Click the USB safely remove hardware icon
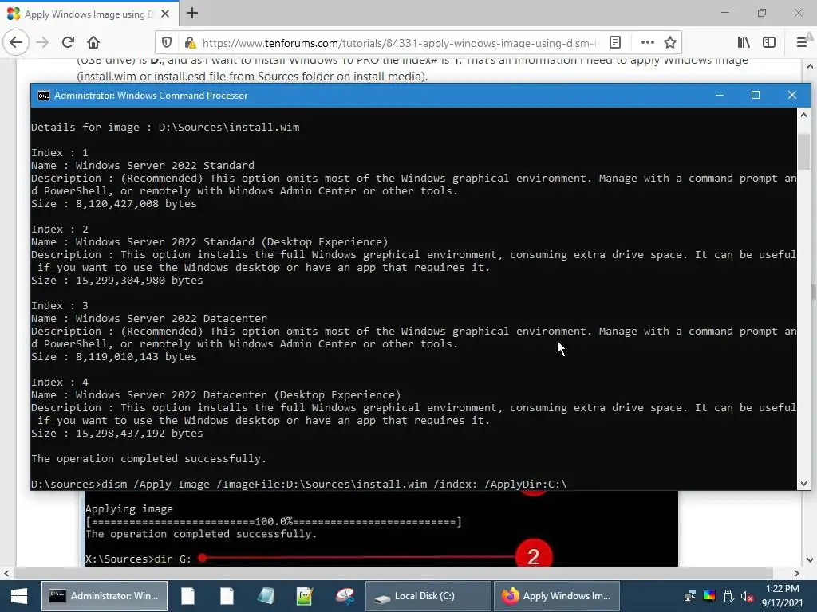Viewport: 817px width, 612px height. click(x=728, y=596)
